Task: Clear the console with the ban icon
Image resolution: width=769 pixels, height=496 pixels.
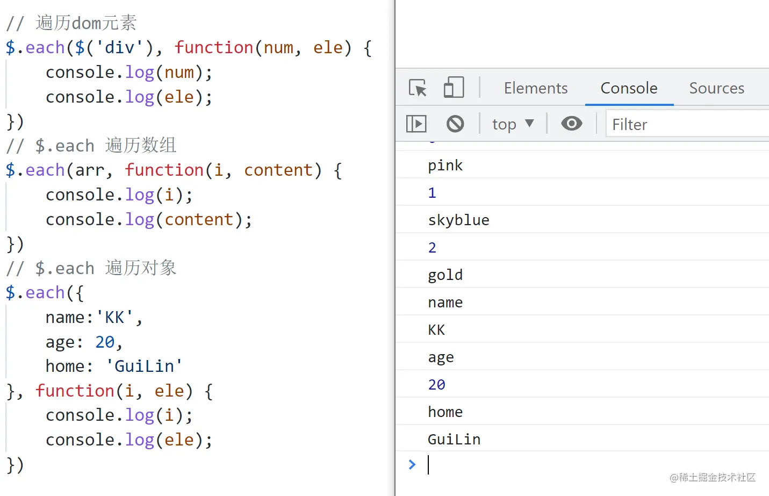Action: coord(455,124)
